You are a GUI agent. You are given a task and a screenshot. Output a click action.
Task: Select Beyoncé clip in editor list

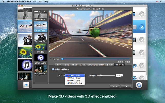[41, 16]
